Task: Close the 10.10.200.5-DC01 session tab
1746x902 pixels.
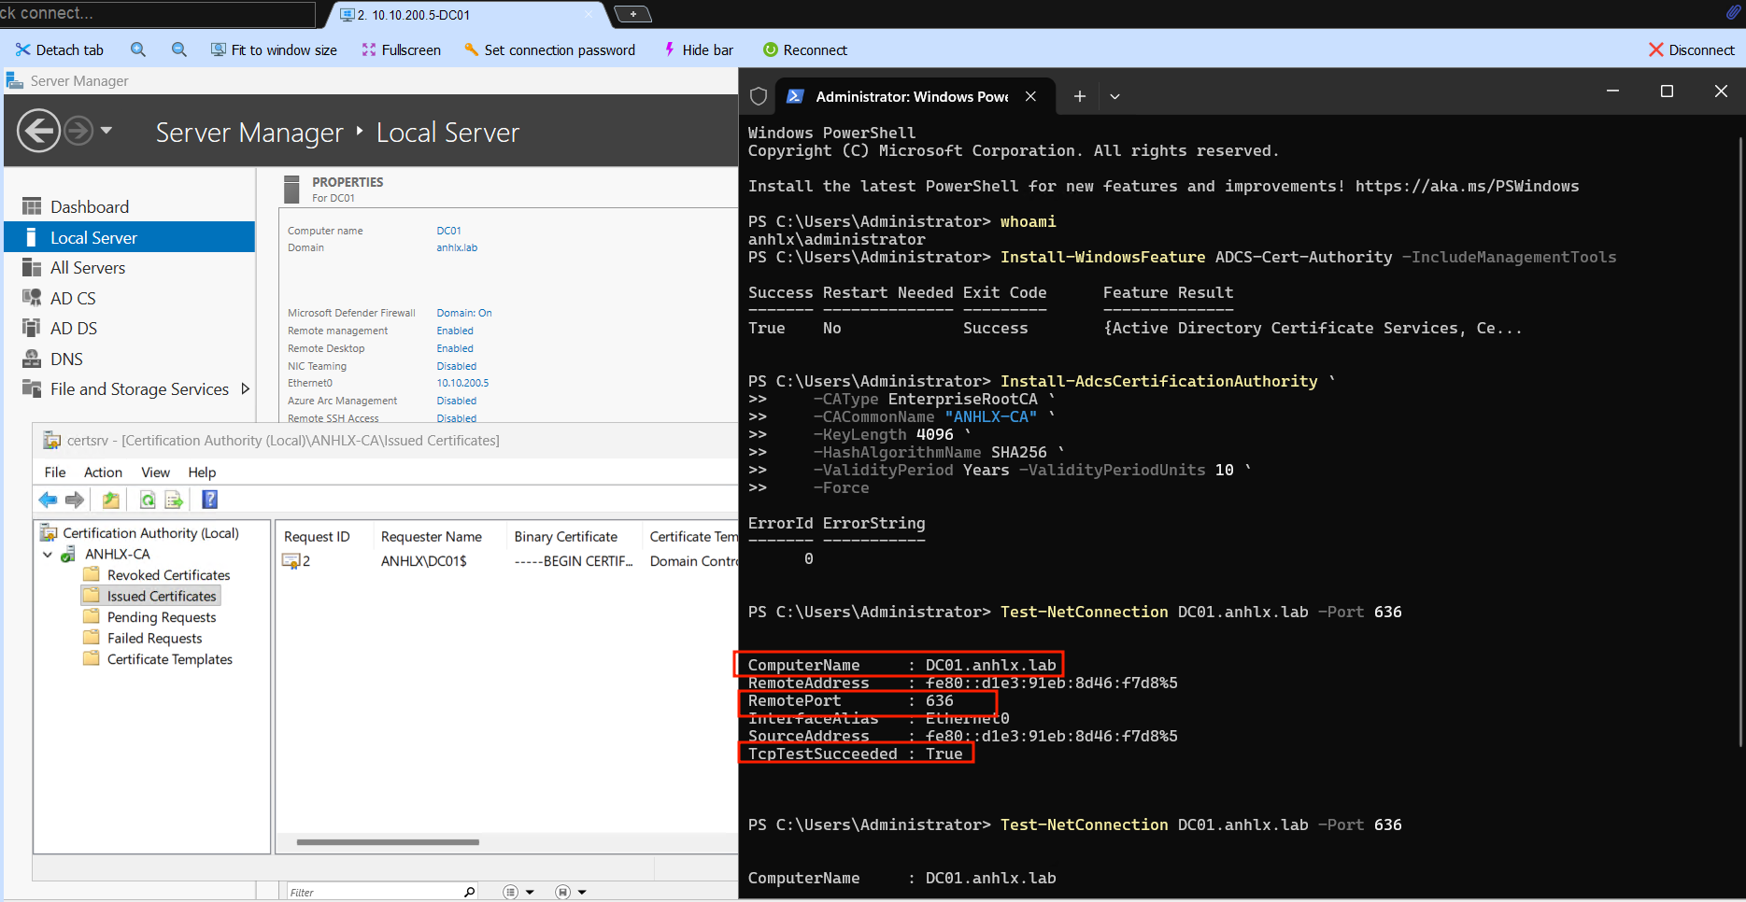Action: click(589, 14)
